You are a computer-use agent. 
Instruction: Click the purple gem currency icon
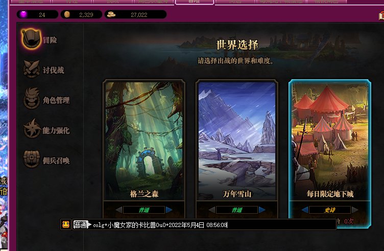pyautogui.click(x=23, y=14)
